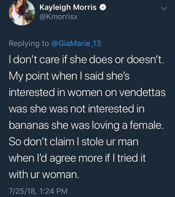Click the line "I don't care if she does"
This screenshot has width=175, height=197.
[x=60, y=59]
